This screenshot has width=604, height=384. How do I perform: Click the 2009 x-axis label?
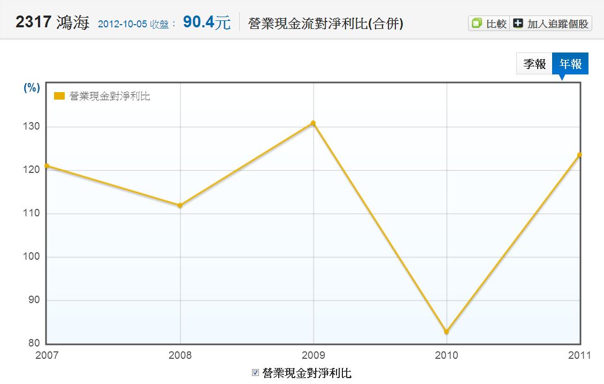pyautogui.click(x=313, y=355)
